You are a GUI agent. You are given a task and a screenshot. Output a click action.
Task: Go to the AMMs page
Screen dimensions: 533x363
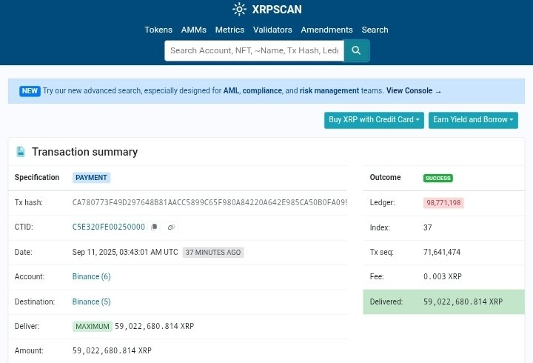194,30
